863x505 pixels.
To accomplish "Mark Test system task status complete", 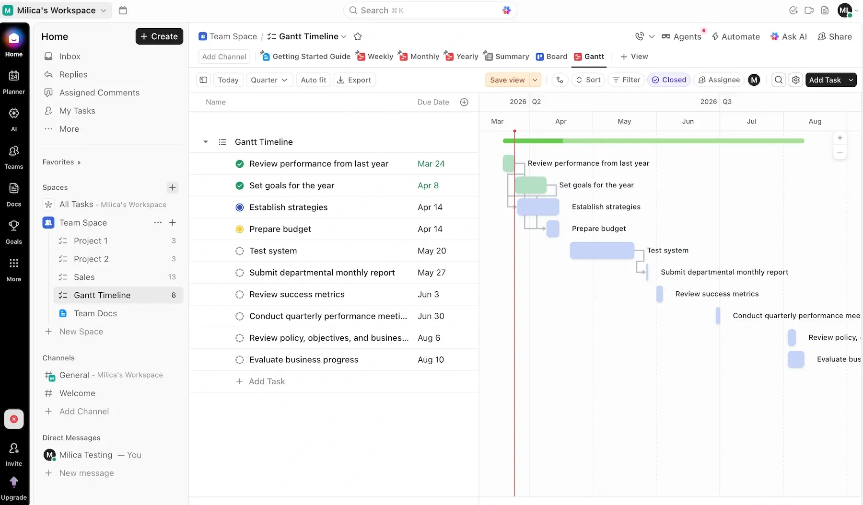I will 240,251.
